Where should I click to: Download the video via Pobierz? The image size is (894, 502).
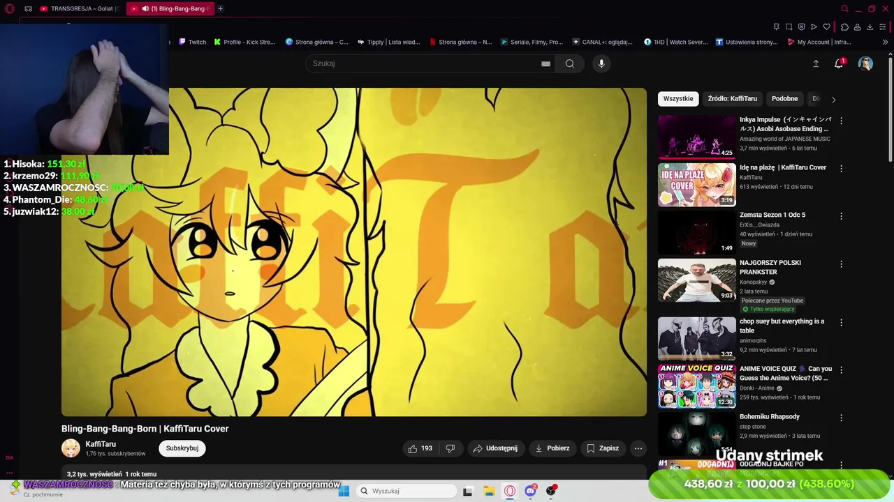point(552,448)
